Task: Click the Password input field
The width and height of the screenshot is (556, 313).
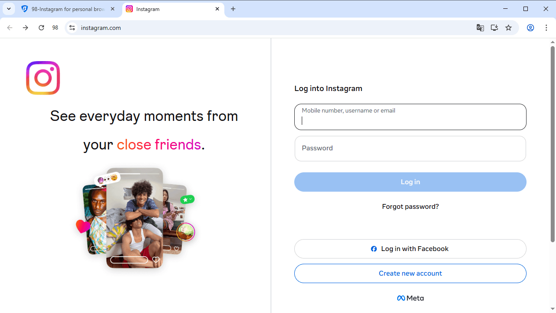Action: click(410, 148)
